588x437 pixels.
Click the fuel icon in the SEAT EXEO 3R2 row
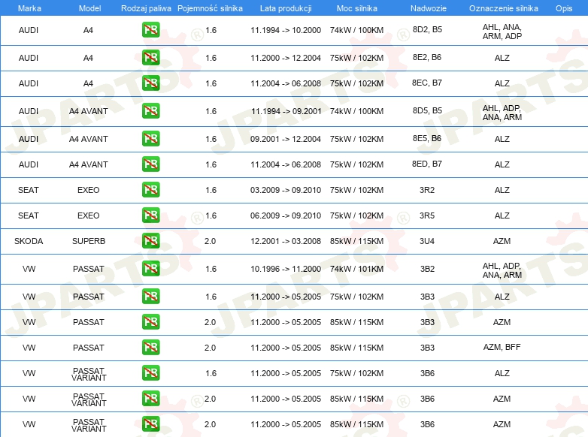coord(150,189)
